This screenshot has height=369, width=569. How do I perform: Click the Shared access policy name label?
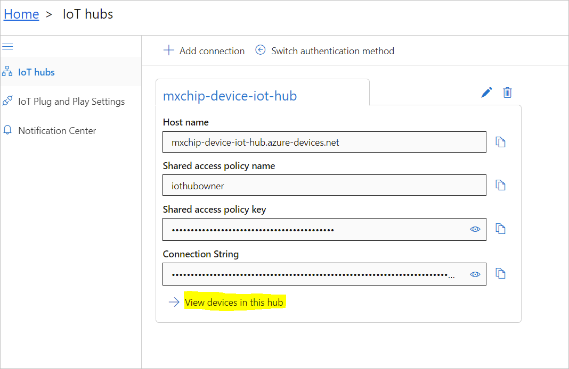point(219,166)
